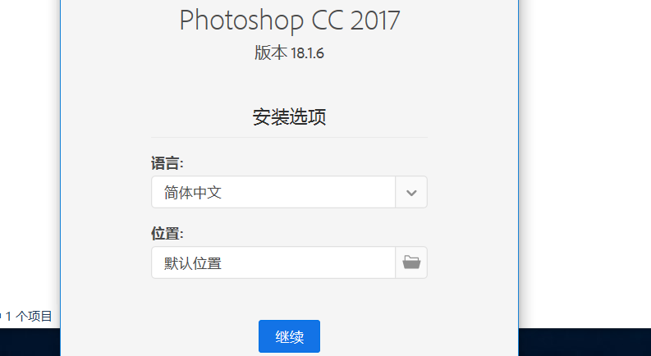Image resolution: width=651 pixels, height=356 pixels.
Task: Click the Photoshop CC 2017 title text
Action: click(x=290, y=20)
